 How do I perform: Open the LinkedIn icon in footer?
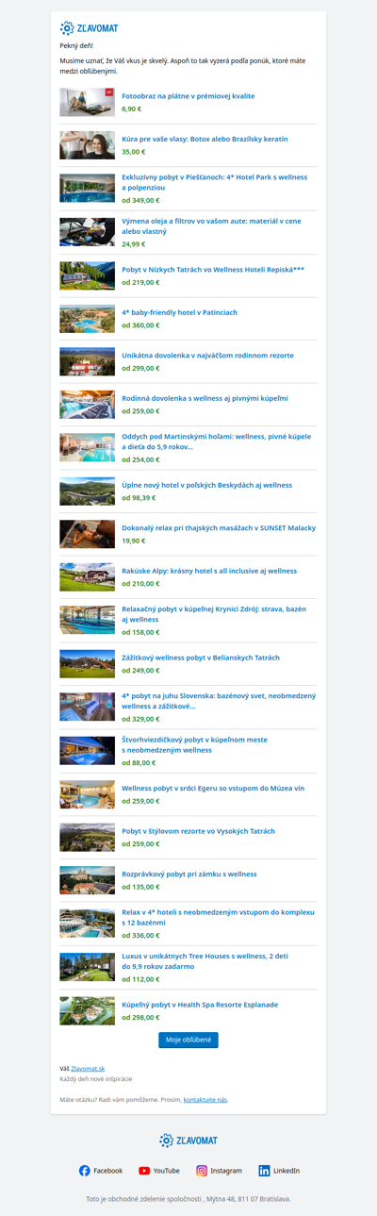coord(264,1171)
